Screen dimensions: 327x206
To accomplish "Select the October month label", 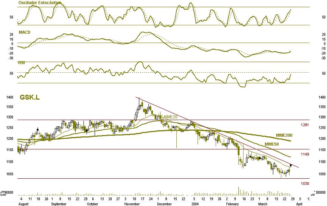I will (92, 204).
